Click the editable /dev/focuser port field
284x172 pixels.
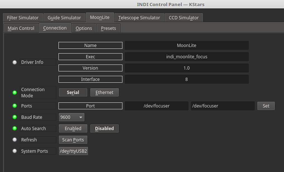tap(222, 106)
